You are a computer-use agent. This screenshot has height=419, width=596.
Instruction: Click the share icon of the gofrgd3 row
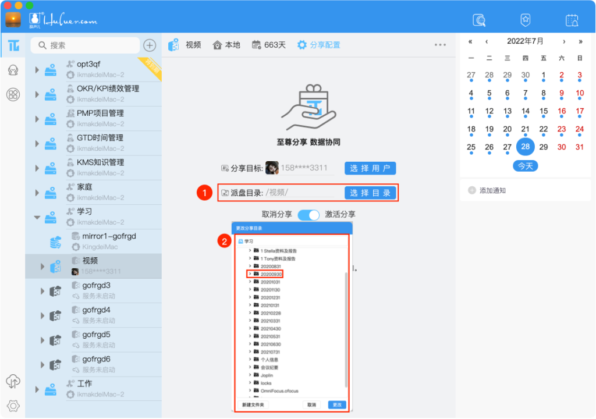[55, 291]
